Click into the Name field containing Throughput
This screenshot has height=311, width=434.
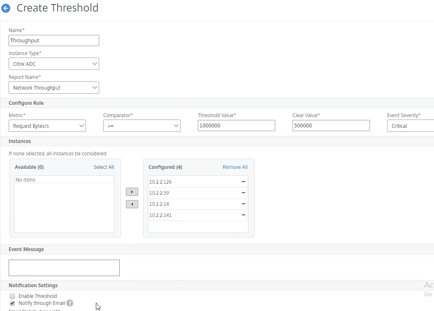[53, 40]
